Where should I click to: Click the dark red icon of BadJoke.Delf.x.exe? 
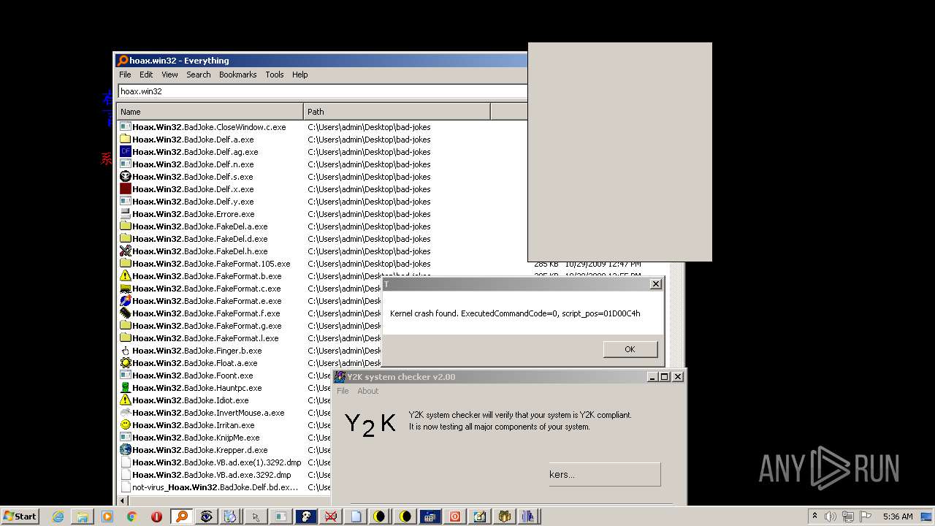tap(125, 189)
